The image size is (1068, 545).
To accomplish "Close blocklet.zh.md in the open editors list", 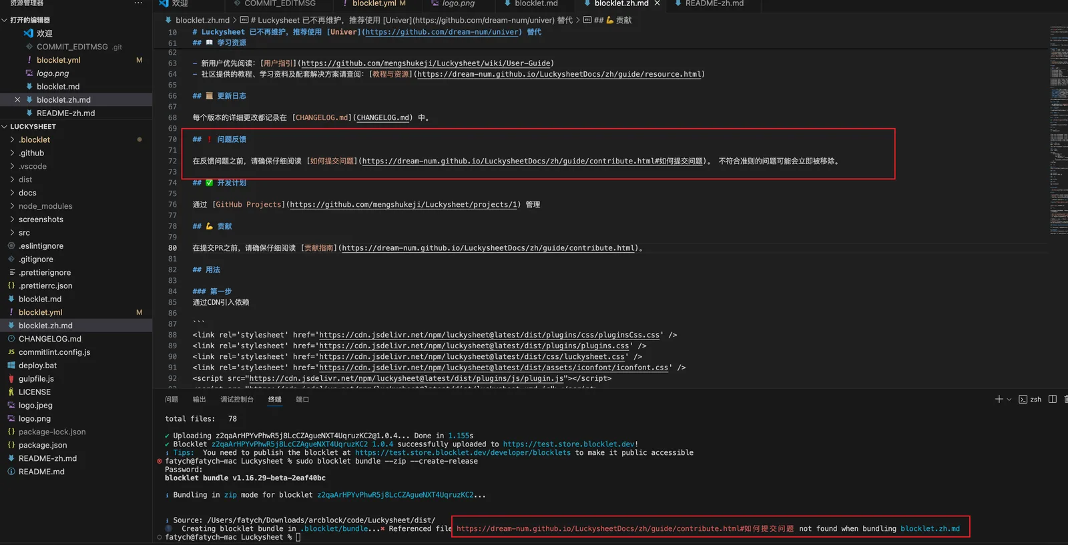I will tap(17, 99).
